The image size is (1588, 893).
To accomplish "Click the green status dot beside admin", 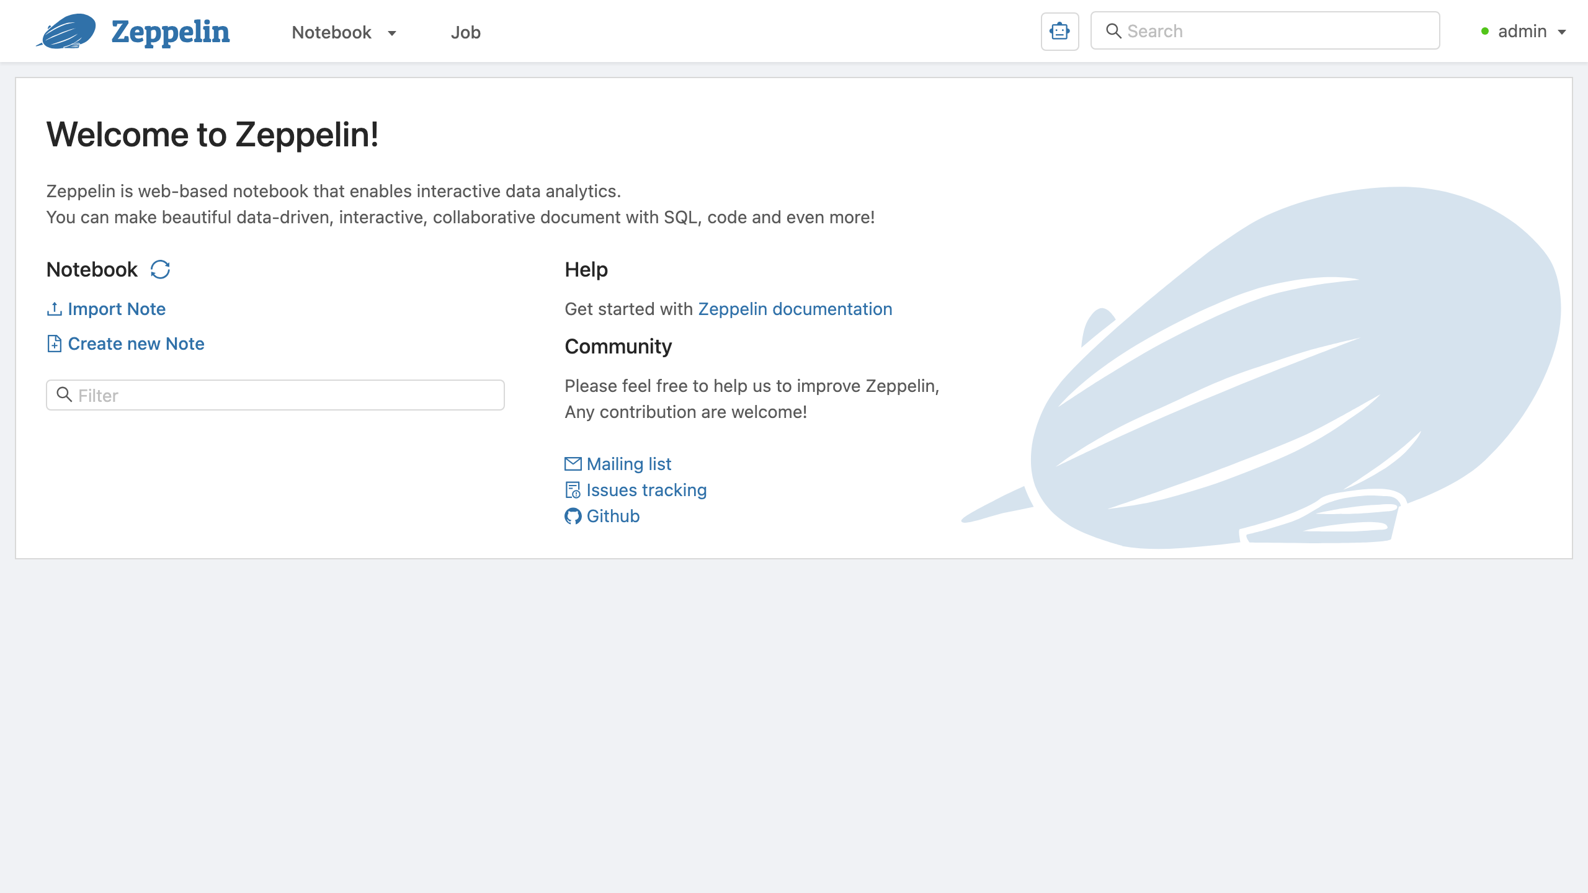I will (x=1485, y=32).
